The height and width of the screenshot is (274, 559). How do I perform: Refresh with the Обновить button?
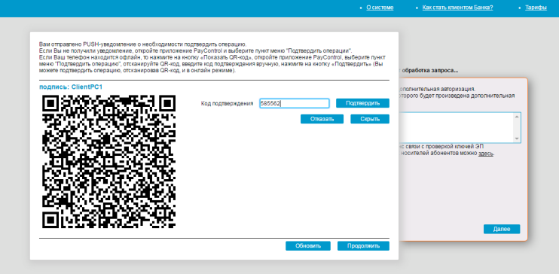coord(308,246)
